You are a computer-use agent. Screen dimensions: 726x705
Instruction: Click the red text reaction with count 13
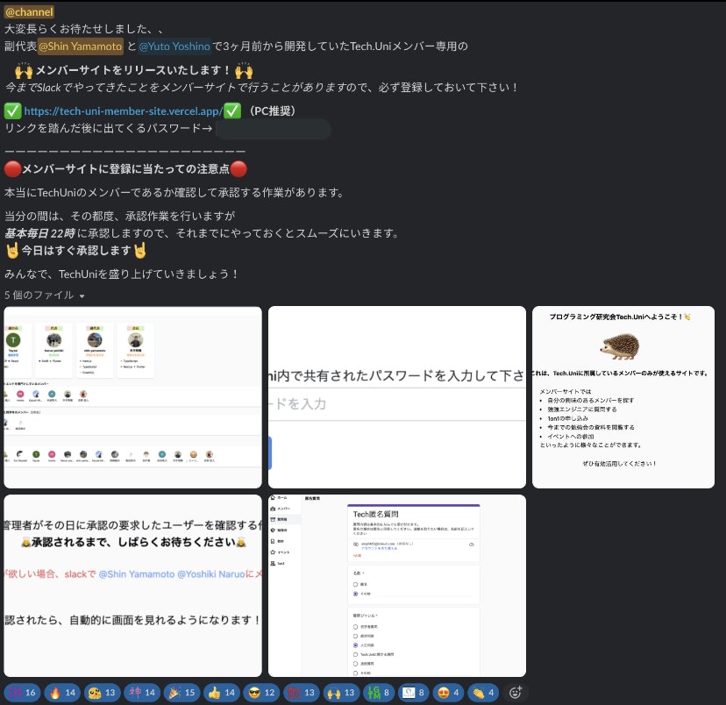[x=301, y=693]
